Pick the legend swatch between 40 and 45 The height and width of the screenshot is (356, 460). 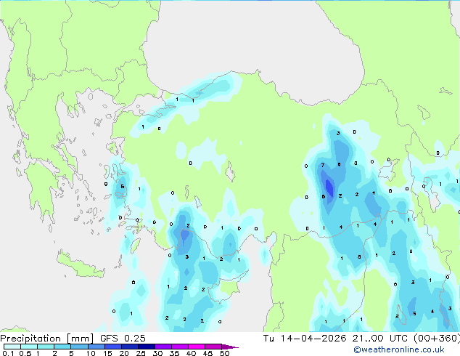197,347
